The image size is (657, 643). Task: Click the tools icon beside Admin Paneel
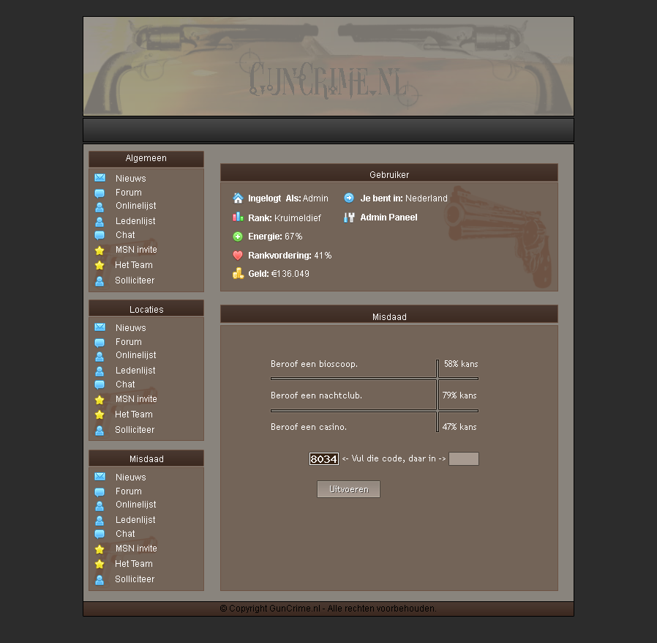349,218
